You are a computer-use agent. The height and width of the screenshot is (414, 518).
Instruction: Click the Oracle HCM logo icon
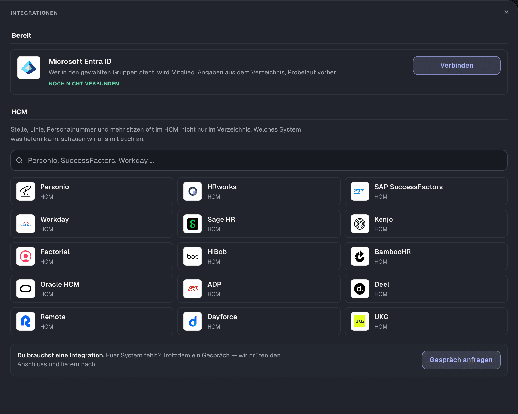[x=26, y=289]
